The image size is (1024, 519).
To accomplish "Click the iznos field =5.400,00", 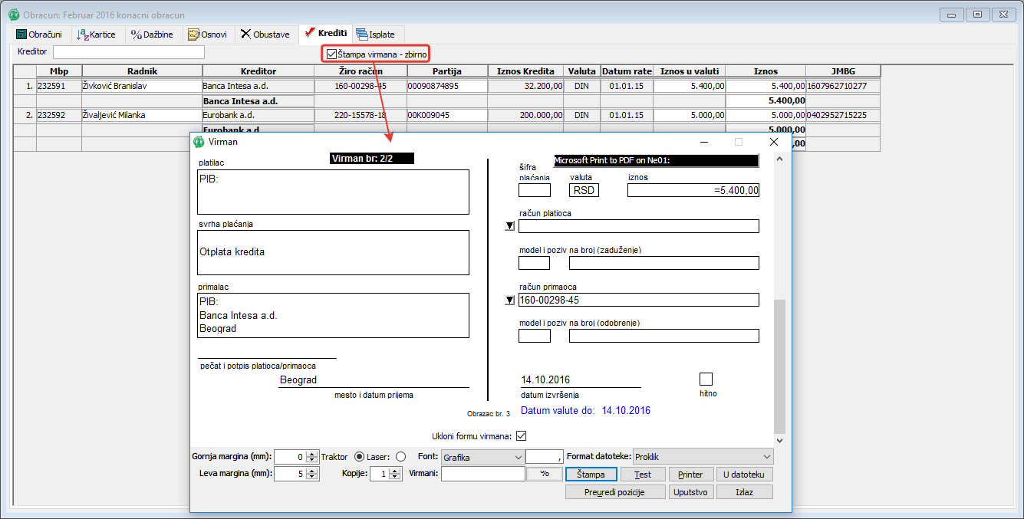I will (693, 190).
